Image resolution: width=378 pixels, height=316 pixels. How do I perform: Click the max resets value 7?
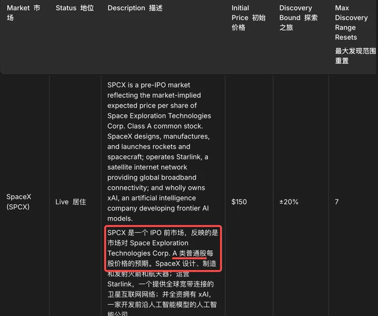tap(336, 201)
